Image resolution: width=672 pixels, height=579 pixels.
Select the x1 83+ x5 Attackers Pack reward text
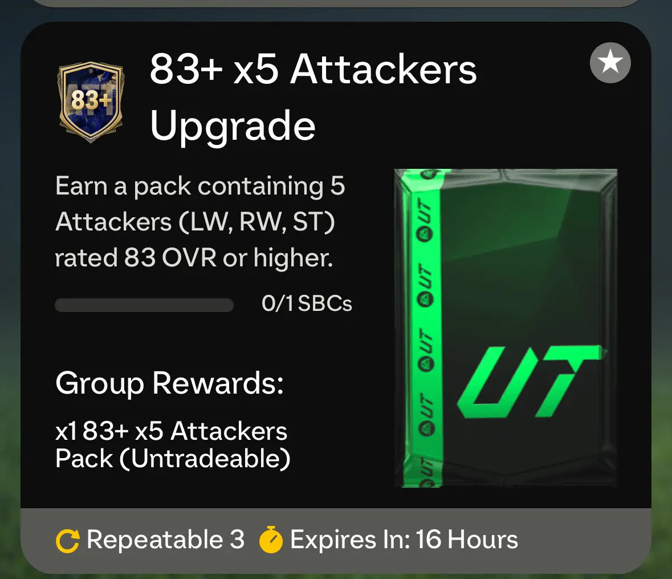click(x=173, y=444)
